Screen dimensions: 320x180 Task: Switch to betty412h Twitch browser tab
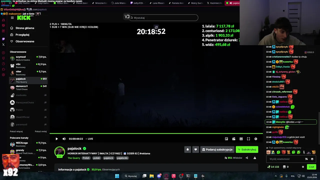pyautogui.click(x=139, y=3)
